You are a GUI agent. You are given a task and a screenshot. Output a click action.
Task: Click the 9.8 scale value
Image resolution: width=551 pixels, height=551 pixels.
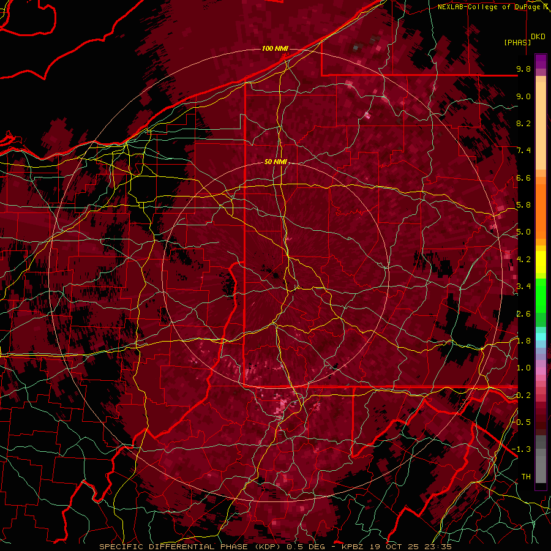(523, 69)
